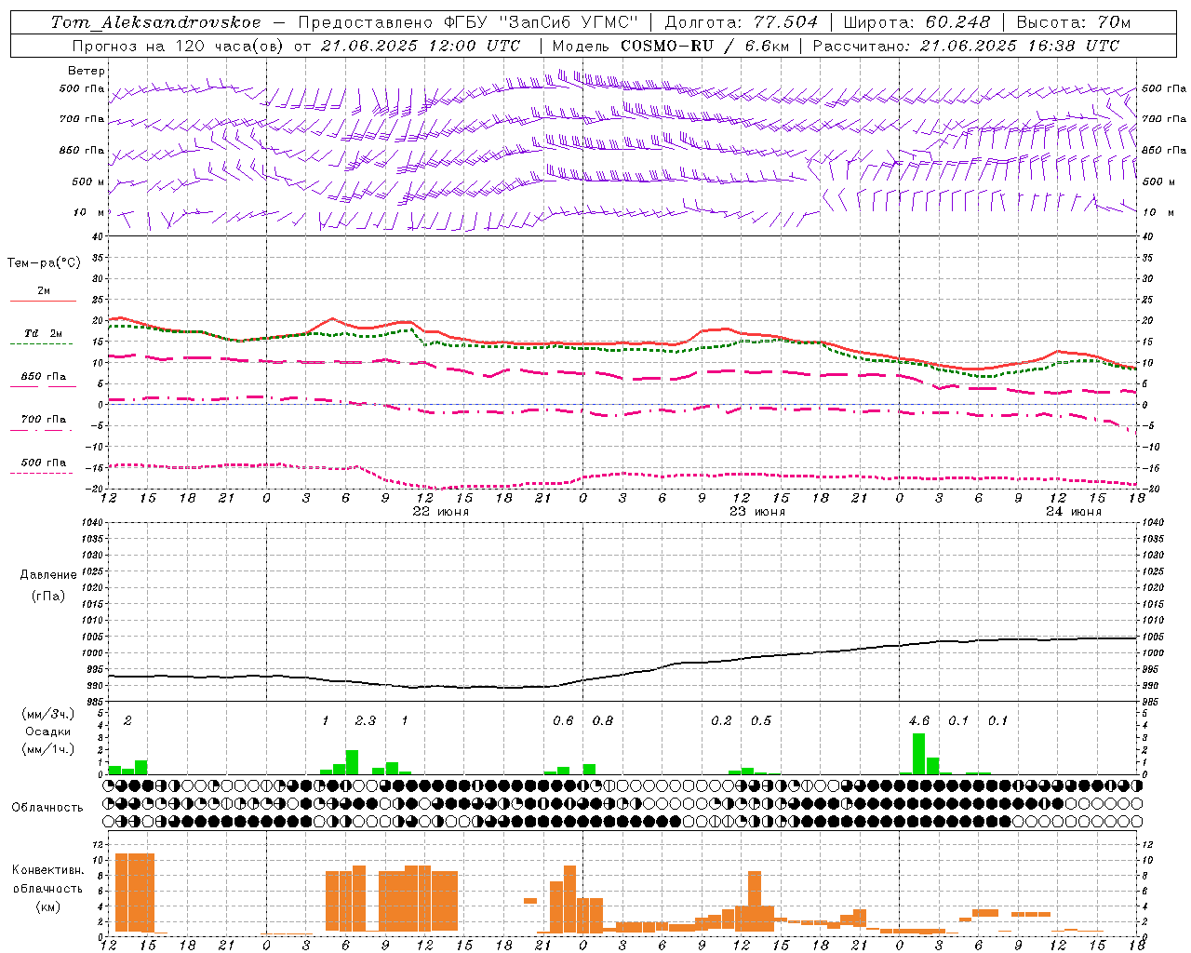1191x953 pixels.
Task: Click the (км) unit under convective cloudiness
Action: pos(48,906)
